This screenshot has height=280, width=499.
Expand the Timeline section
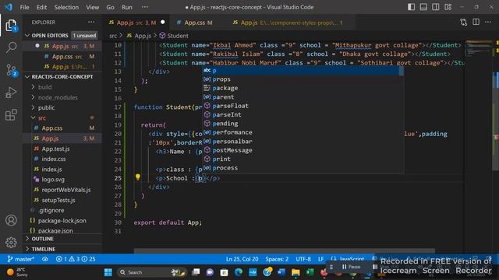coord(62,249)
